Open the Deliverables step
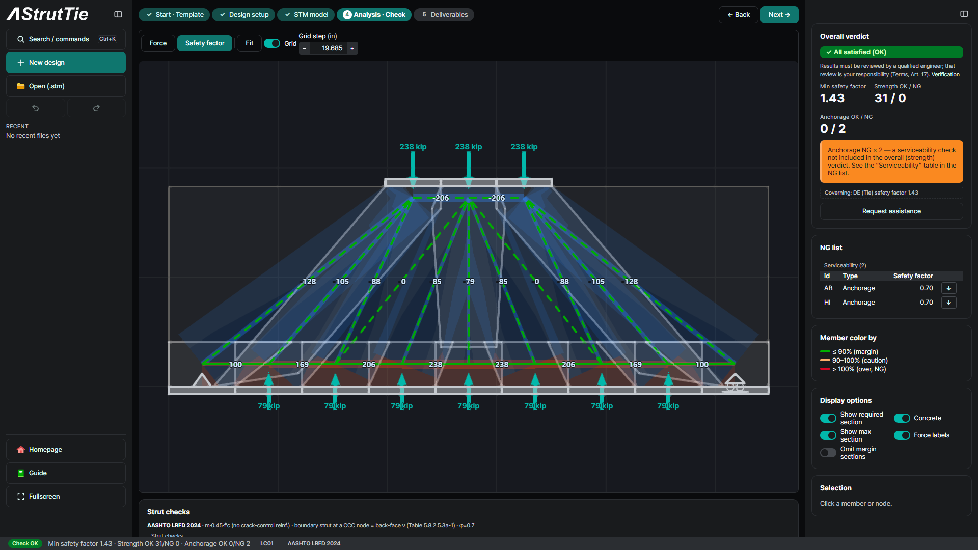The width and height of the screenshot is (978, 550). (x=444, y=15)
